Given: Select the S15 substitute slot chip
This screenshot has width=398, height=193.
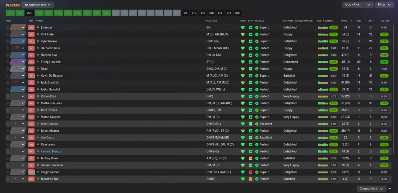Looking at the screenshot, I should (x=237, y=13).
